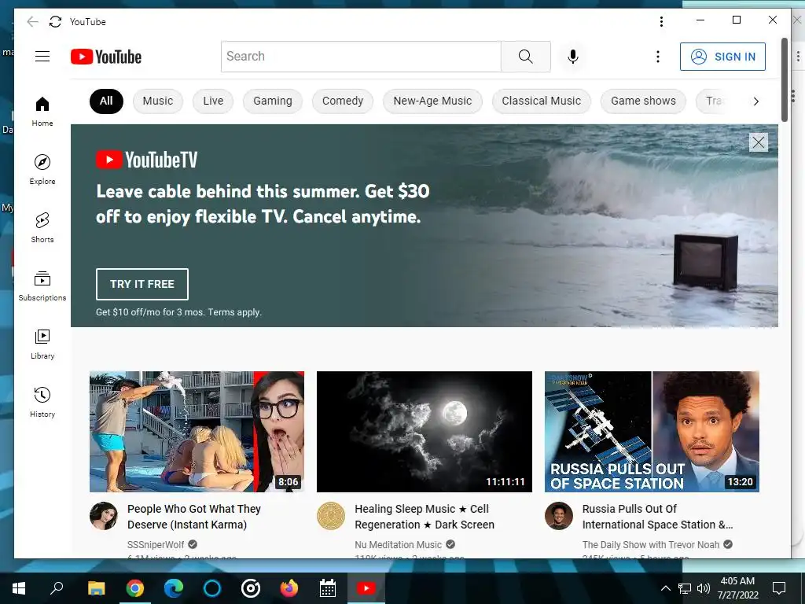Play the space station video thumbnail
805x604 pixels.
652,432
